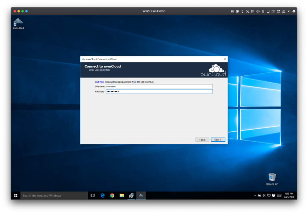
Task: Click the battery icon in system tray
Action: (259, 196)
